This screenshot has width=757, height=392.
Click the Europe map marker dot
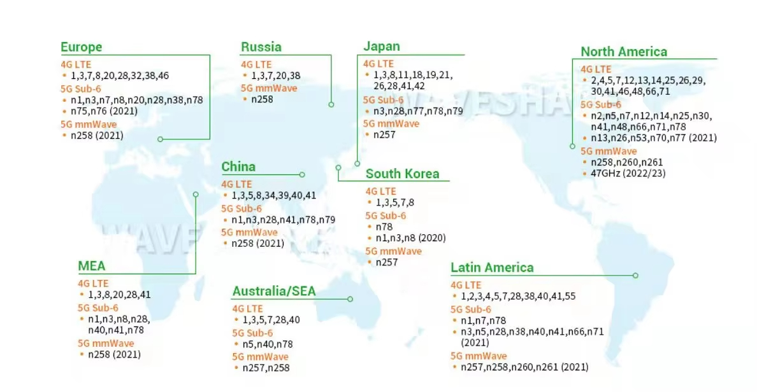point(160,139)
